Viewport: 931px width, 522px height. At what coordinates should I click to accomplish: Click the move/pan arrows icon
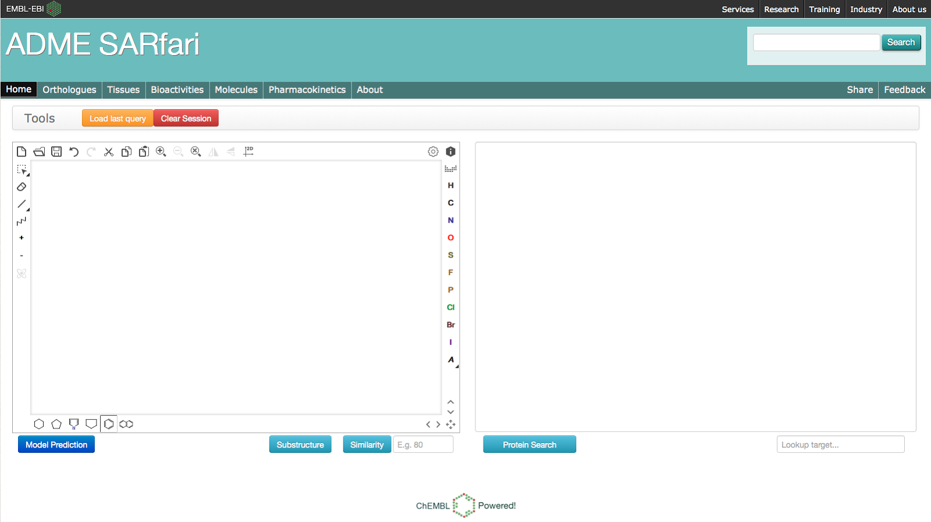pos(450,424)
